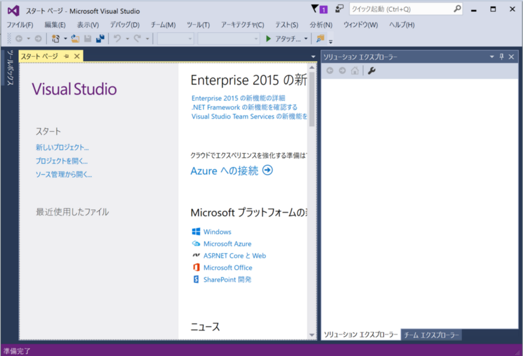523x356 pixels.
Task: Open Solution Explorer properties with the wrench icon
Action: (371, 70)
